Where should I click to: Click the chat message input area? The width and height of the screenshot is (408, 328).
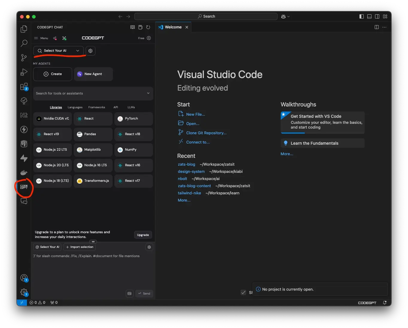(x=93, y=271)
